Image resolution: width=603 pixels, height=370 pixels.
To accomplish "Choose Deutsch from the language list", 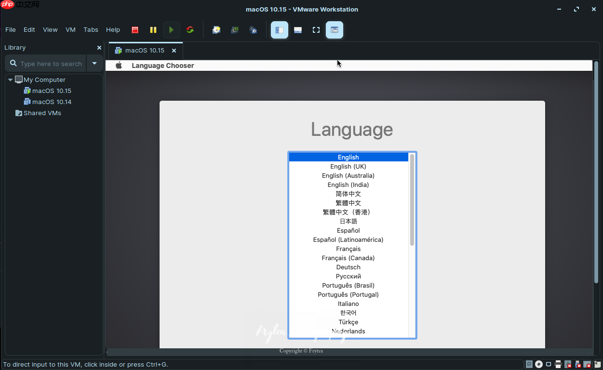I will (x=348, y=267).
